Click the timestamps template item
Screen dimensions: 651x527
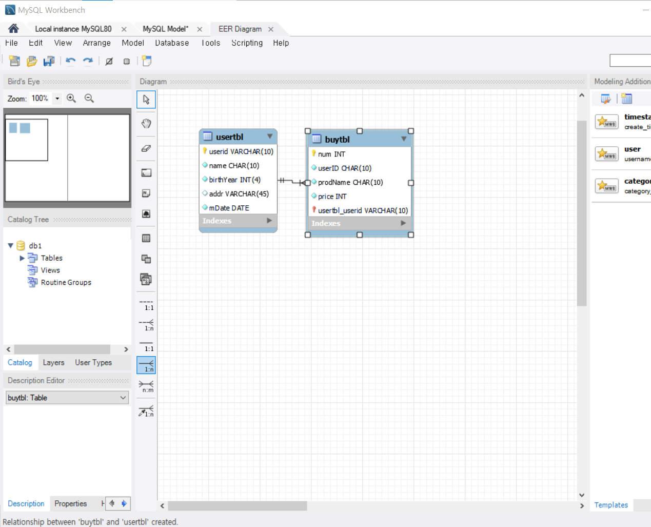pos(622,122)
